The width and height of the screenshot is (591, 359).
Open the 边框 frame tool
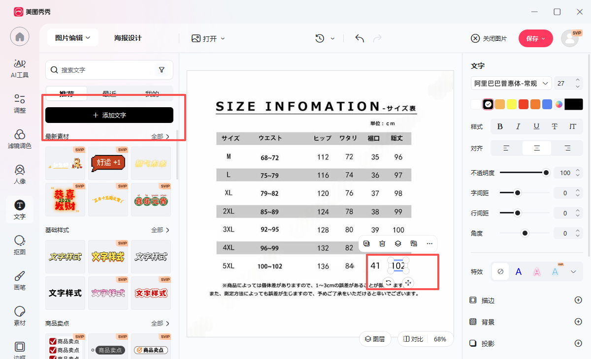[20, 349]
